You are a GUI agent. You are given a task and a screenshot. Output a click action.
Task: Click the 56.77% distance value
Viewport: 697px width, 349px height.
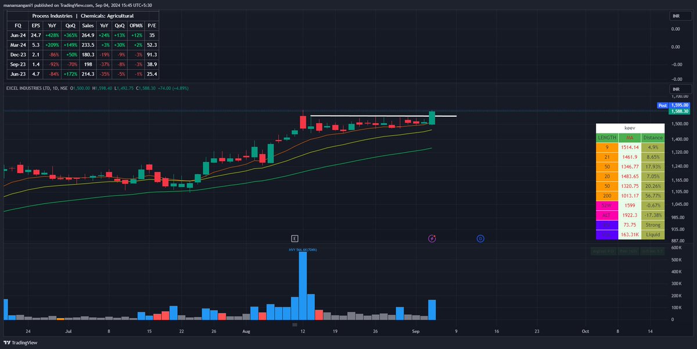653,196
